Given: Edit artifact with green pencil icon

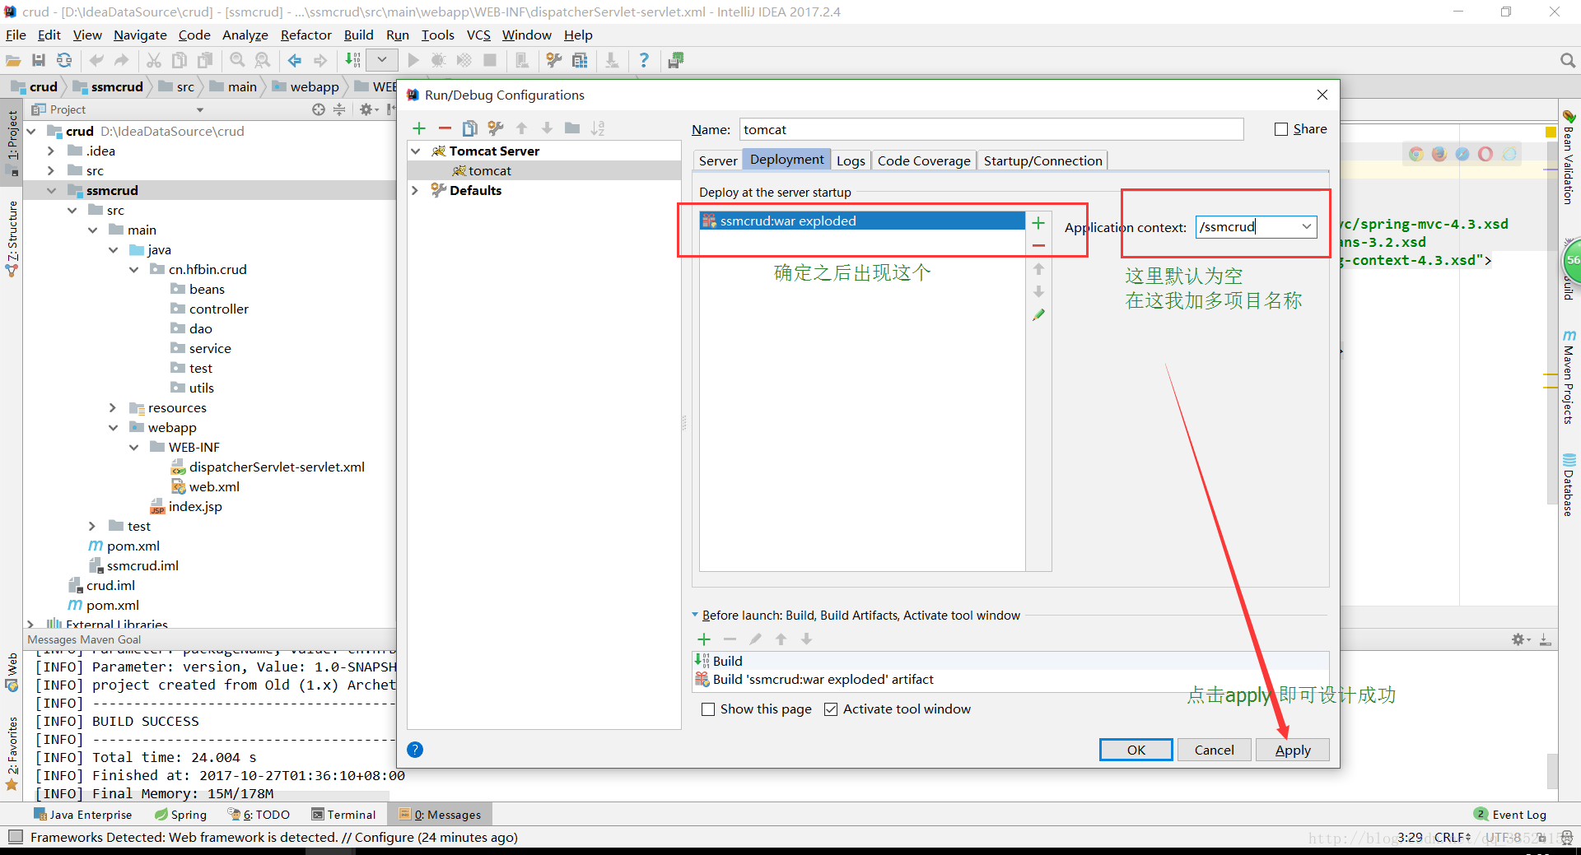Looking at the screenshot, I should pyautogui.click(x=1038, y=314).
